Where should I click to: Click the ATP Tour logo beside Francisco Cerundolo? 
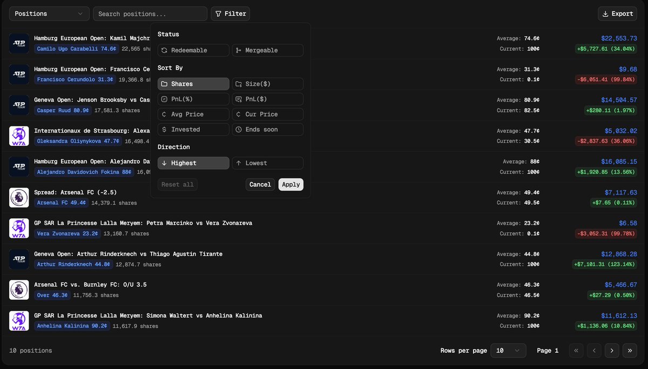tap(19, 74)
